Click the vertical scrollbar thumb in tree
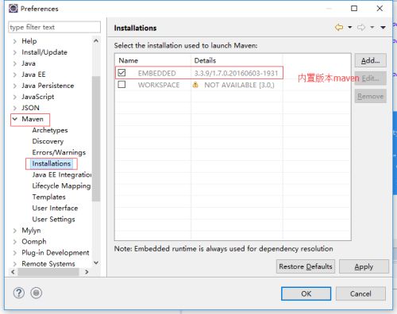Viewport: 397px width, 314px height. click(x=96, y=139)
